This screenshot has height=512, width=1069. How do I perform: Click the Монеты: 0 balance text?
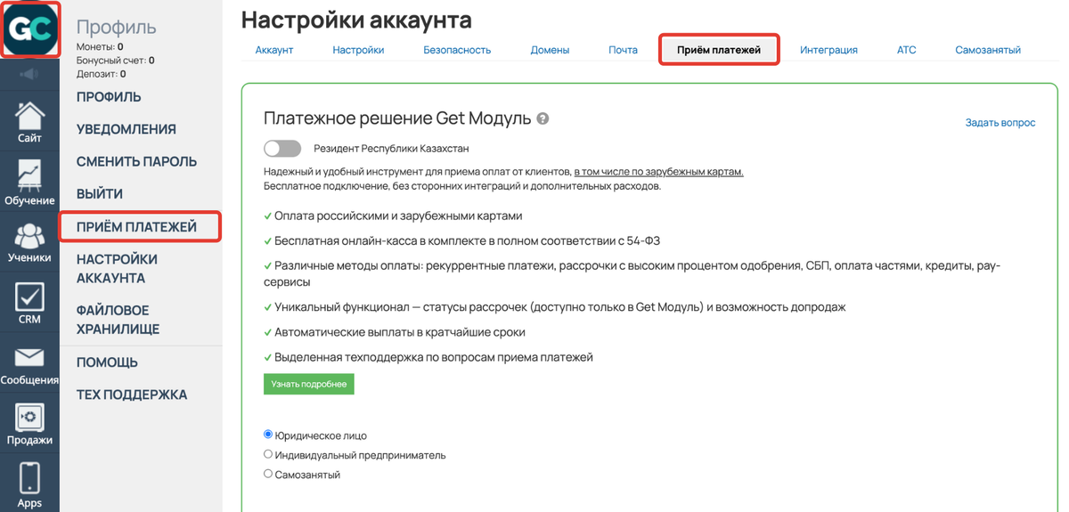point(100,46)
